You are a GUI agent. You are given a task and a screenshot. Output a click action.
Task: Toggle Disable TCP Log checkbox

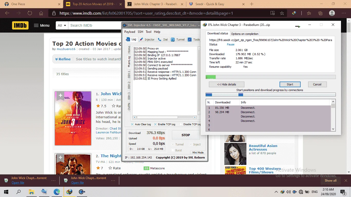[x=181, y=124]
